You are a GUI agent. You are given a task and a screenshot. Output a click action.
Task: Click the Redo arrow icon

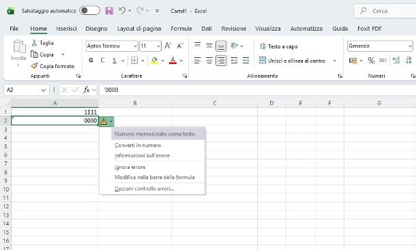140,11
